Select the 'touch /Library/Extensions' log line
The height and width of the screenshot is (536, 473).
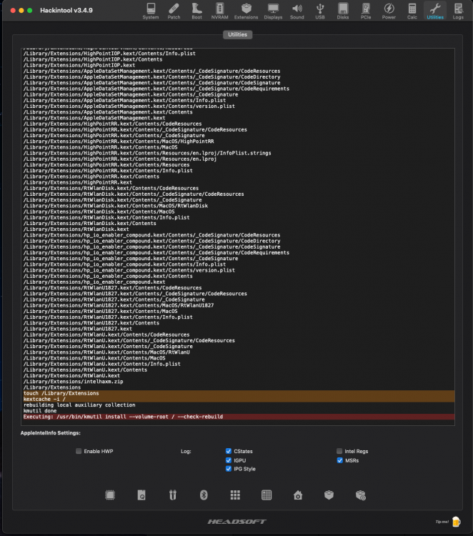tap(239, 394)
